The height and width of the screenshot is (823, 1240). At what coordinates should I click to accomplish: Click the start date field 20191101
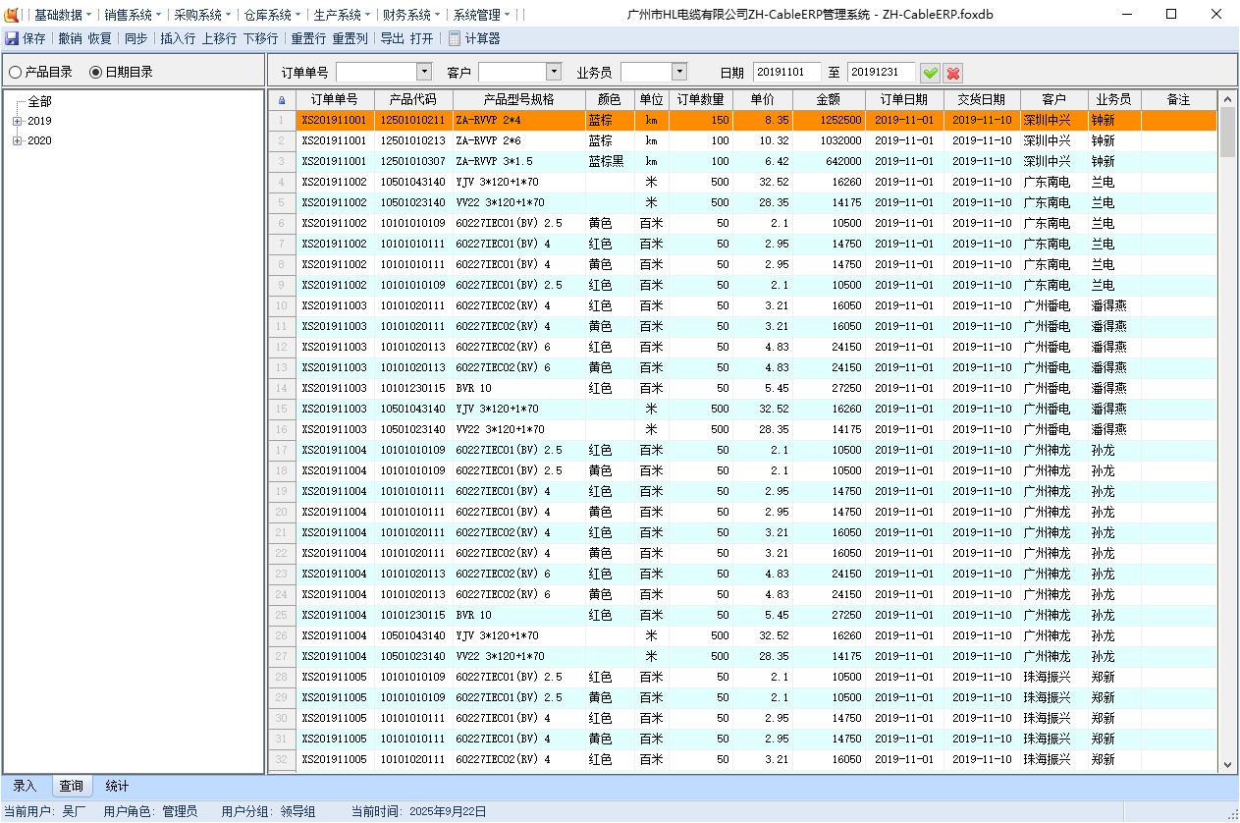(x=786, y=72)
